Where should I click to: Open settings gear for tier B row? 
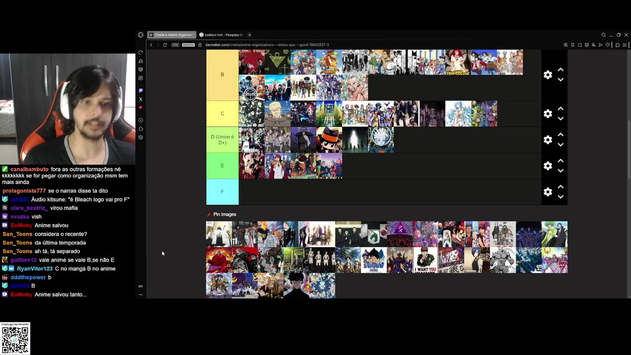548,75
